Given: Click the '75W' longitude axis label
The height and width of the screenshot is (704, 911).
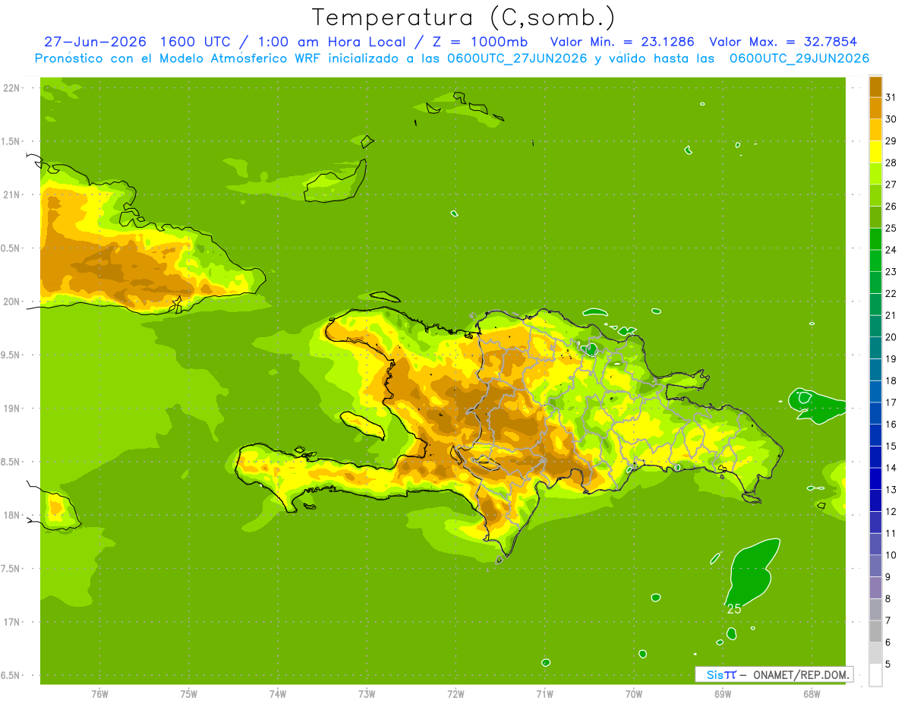Looking at the screenshot, I should pyautogui.click(x=189, y=694).
